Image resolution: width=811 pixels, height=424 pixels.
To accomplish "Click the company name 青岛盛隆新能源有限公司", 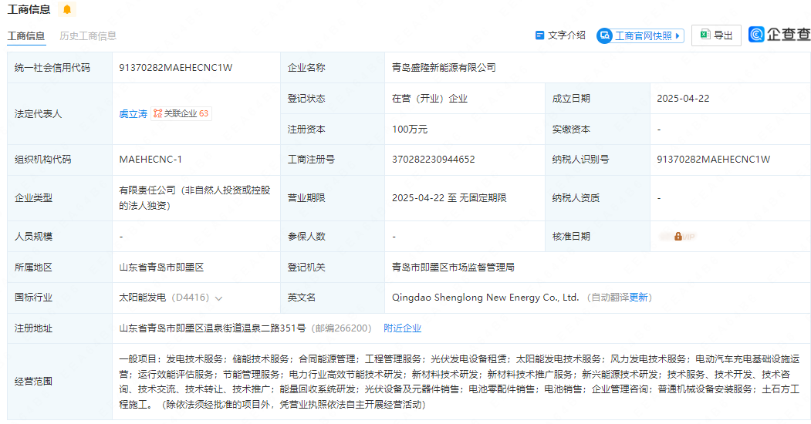I will 444,68.
